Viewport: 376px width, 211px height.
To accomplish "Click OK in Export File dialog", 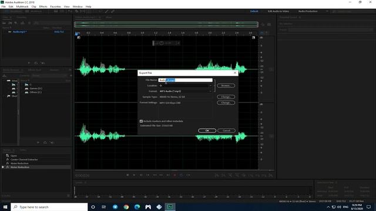I will click(x=207, y=131).
